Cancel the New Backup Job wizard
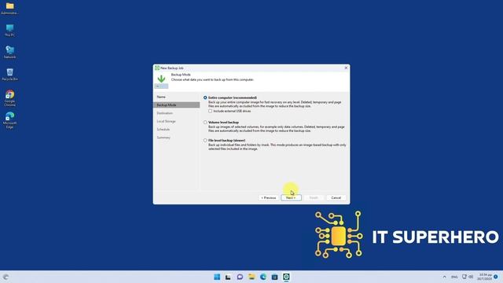 tap(336, 197)
